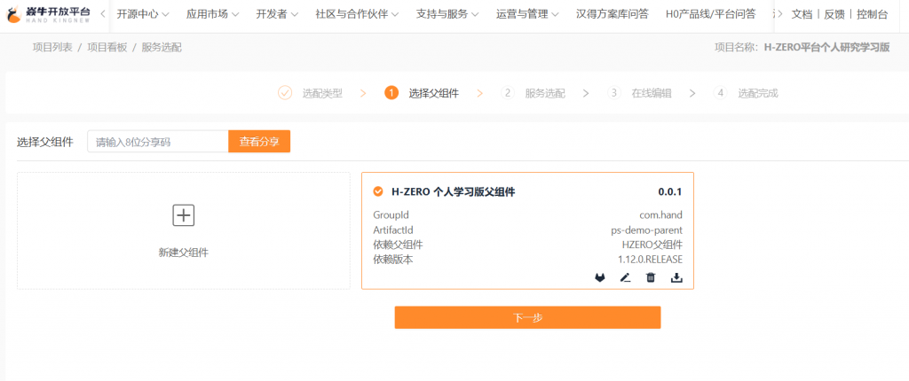The image size is (909, 381).
Task: Click the completed checkmark step icon
Action: (285, 93)
